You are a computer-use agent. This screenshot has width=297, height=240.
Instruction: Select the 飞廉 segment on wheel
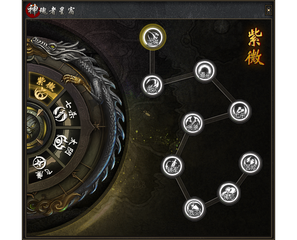tap(43, 168)
